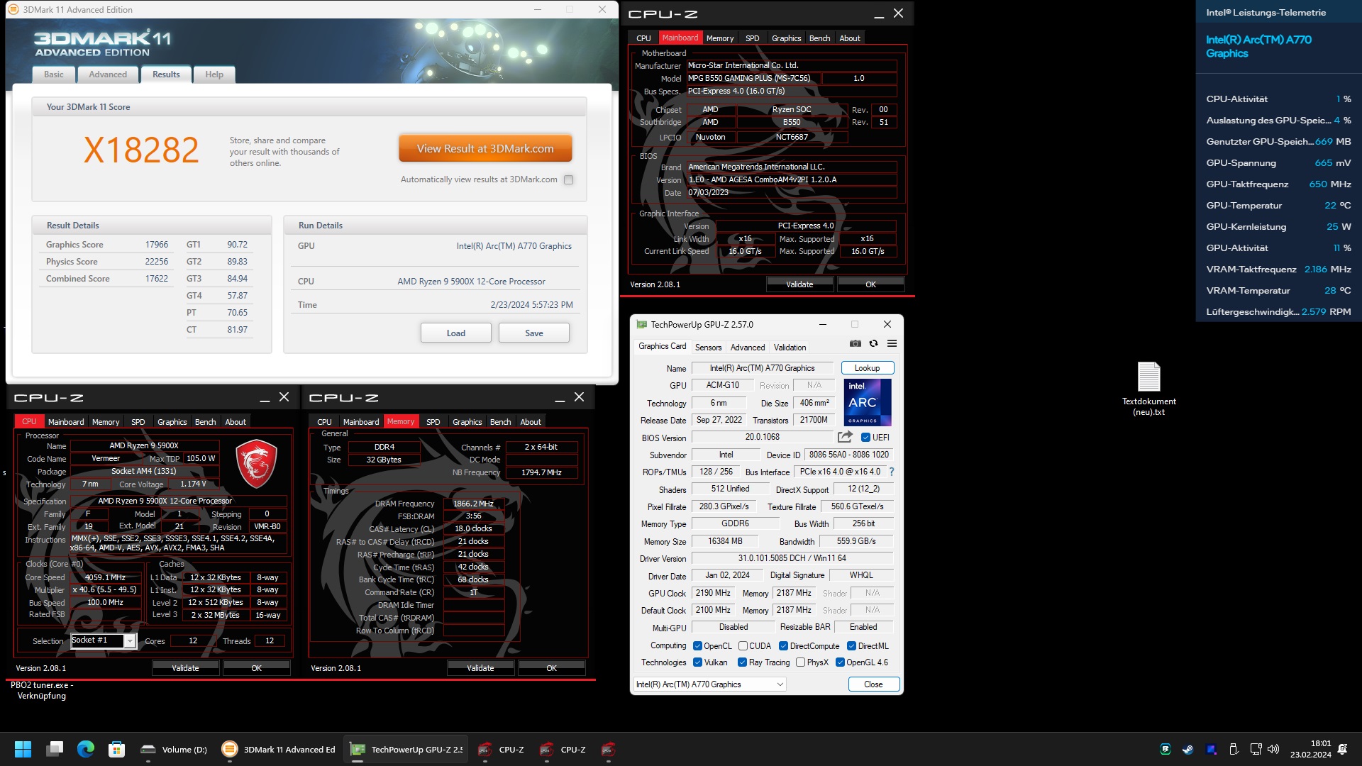1362x766 pixels.
Task: Click the DRAM Frequency value 1866.2 MHz
Action: [x=473, y=504]
